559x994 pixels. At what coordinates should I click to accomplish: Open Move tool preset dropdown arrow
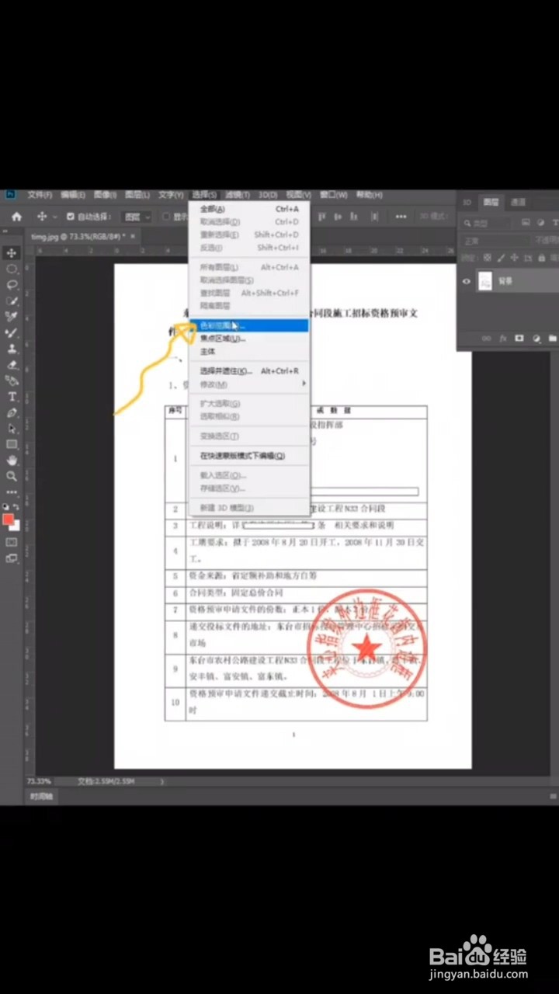pyautogui.click(x=54, y=217)
